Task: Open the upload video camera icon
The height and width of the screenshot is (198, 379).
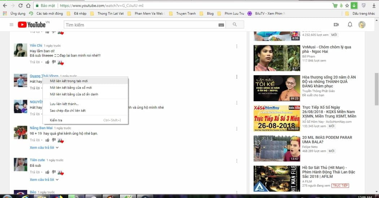Action: click(x=336, y=24)
